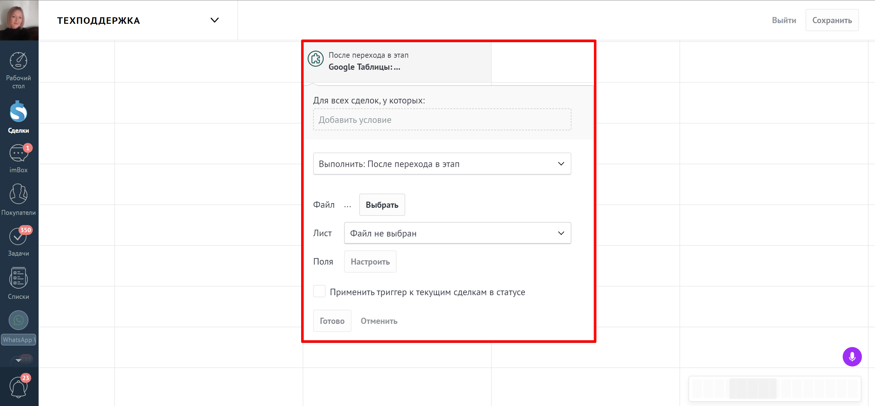Click the Отменить link

(x=379, y=321)
